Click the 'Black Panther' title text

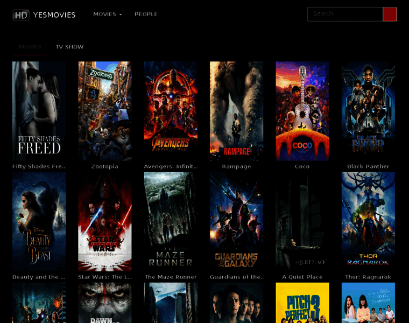[x=368, y=166]
